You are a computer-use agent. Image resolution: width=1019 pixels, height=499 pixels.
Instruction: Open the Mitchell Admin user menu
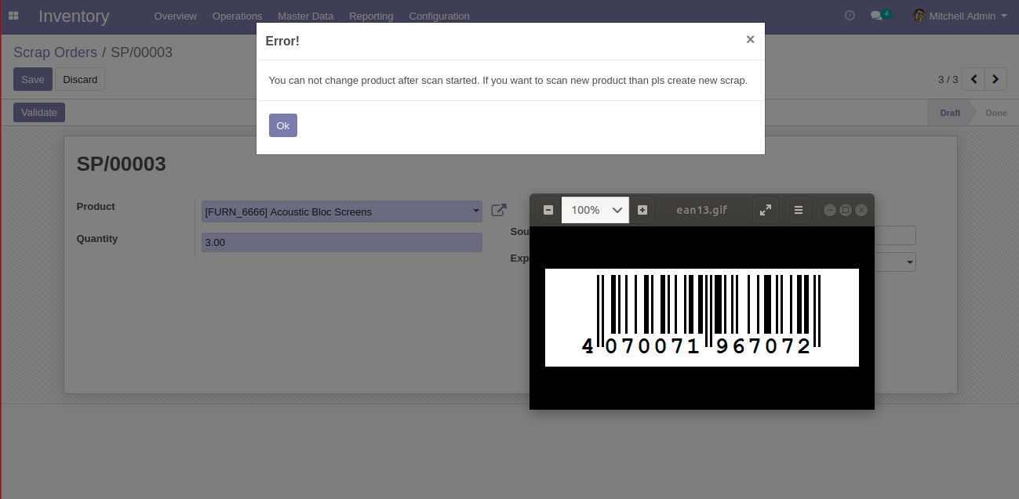(x=960, y=16)
